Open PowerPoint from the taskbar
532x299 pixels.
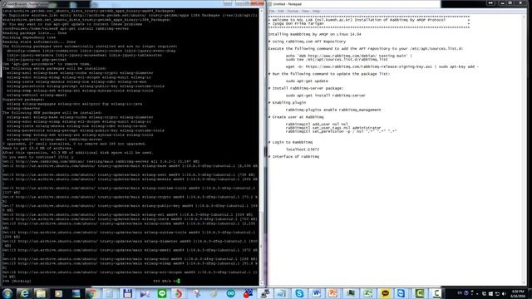coord(333,293)
